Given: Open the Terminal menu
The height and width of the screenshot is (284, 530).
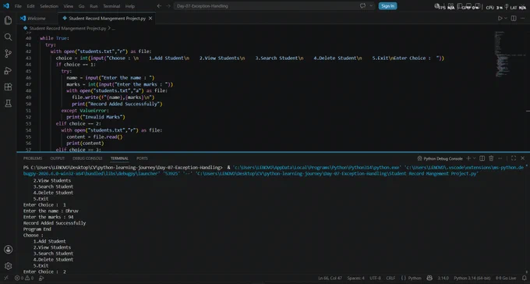Looking at the screenshot, I should pos(111,6).
